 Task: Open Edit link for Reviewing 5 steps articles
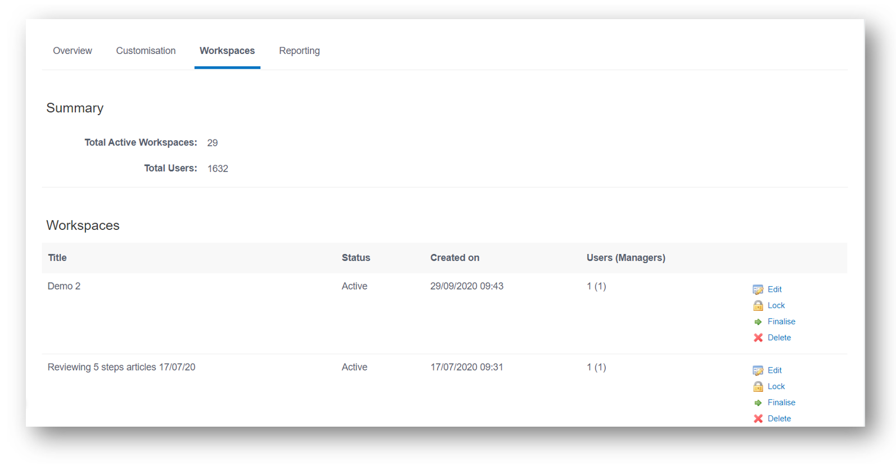[775, 370]
